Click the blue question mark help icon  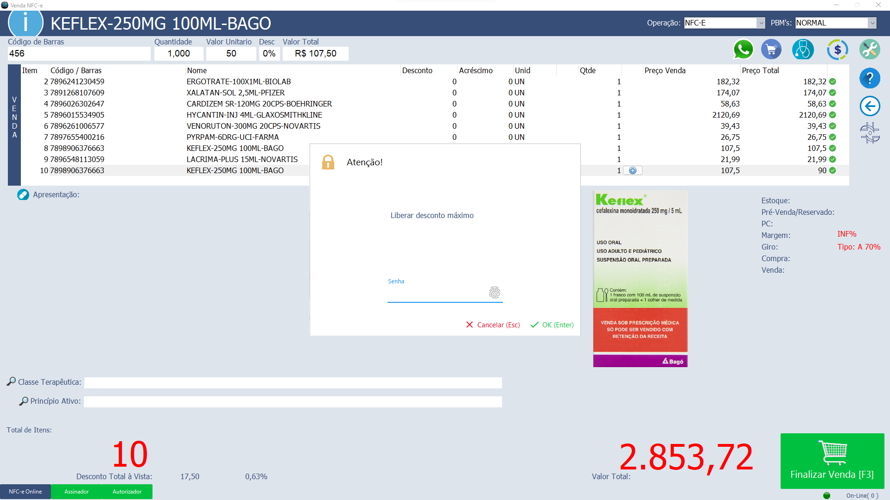pos(870,78)
